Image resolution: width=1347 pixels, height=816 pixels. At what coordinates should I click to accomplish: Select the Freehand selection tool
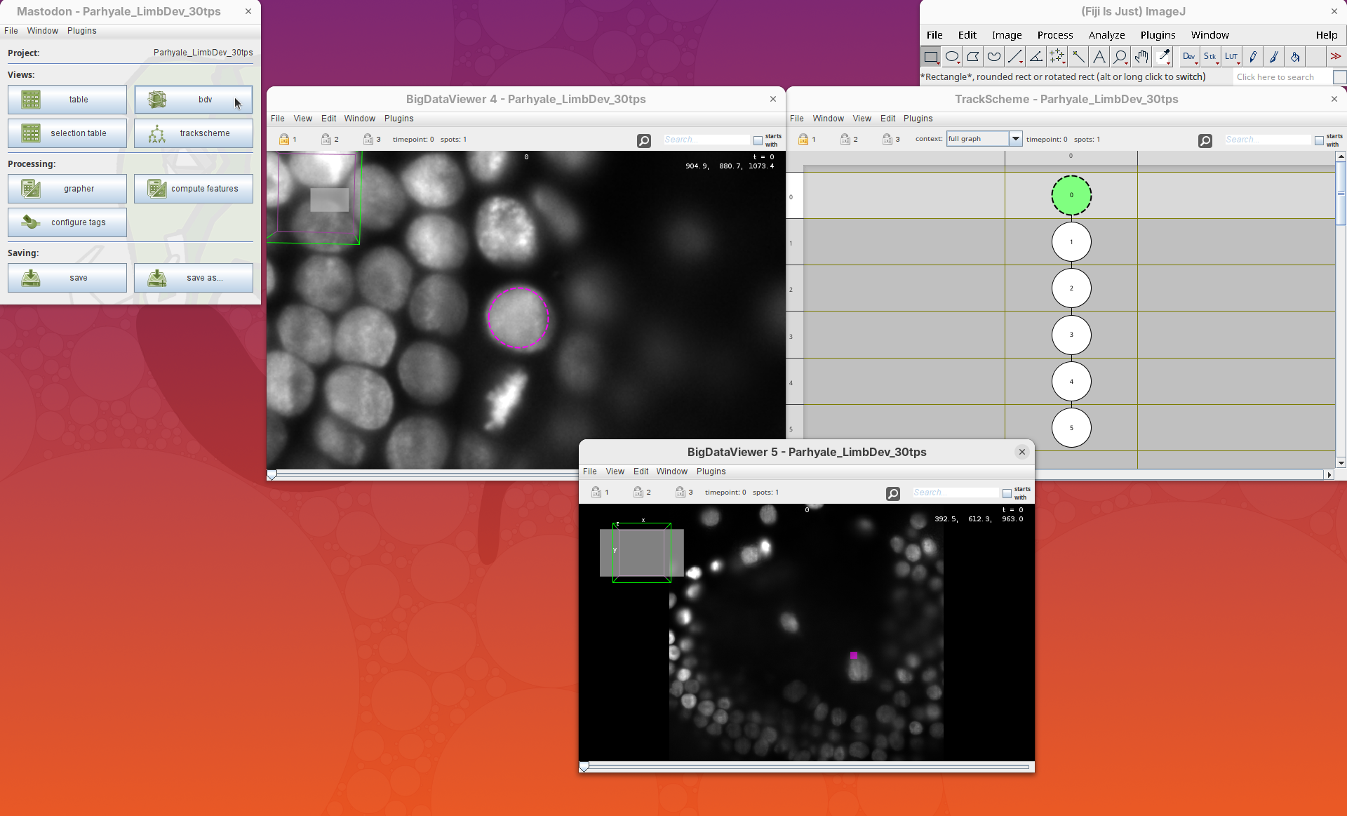994,57
